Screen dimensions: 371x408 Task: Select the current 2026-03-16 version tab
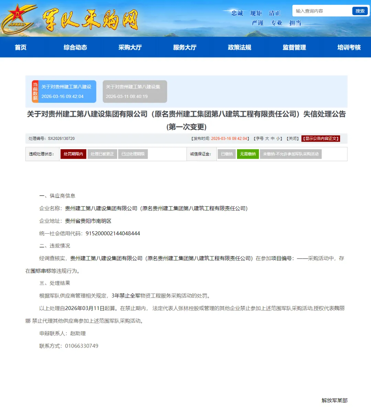[x=64, y=91]
